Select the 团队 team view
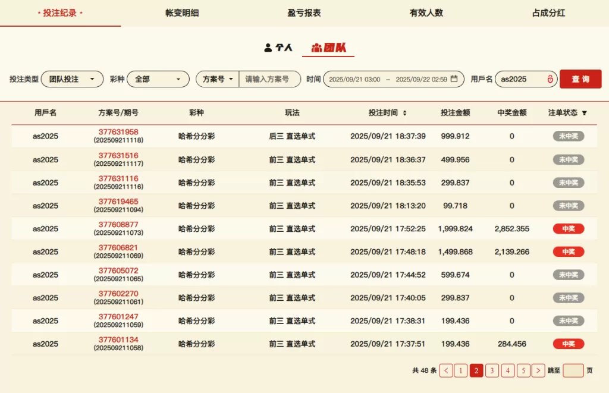 coord(328,48)
